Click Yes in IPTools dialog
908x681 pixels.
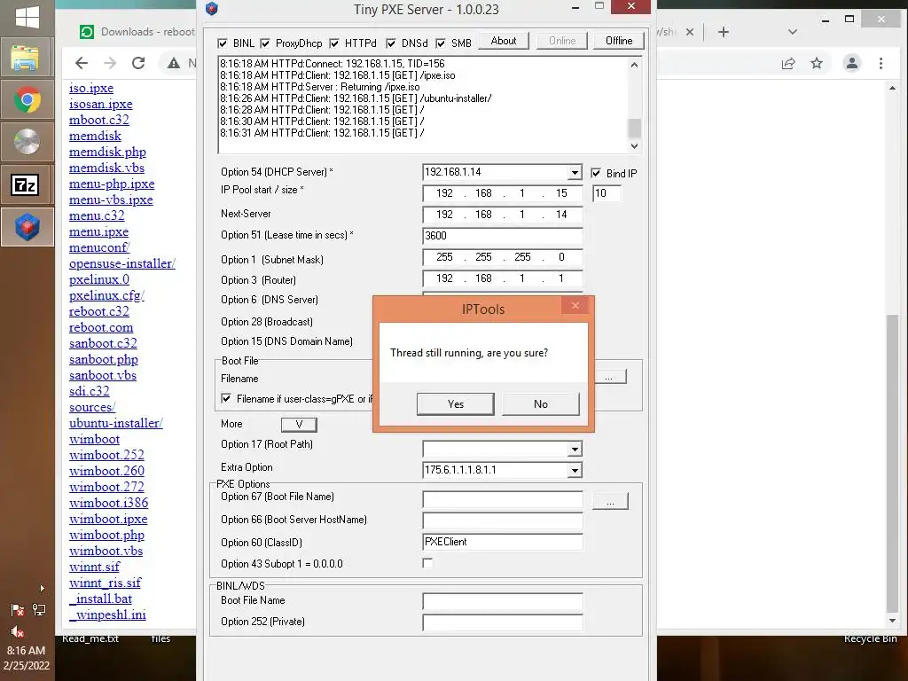[x=455, y=404]
